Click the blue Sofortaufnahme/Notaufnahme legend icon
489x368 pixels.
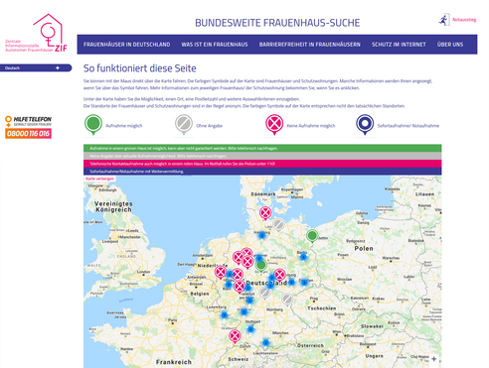pyautogui.click(x=365, y=125)
